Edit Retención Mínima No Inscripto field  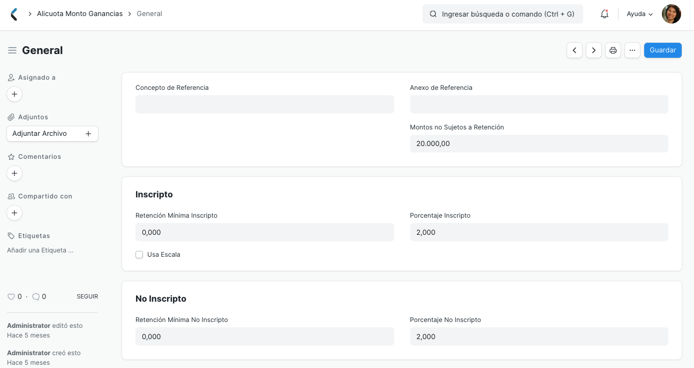pos(265,336)
